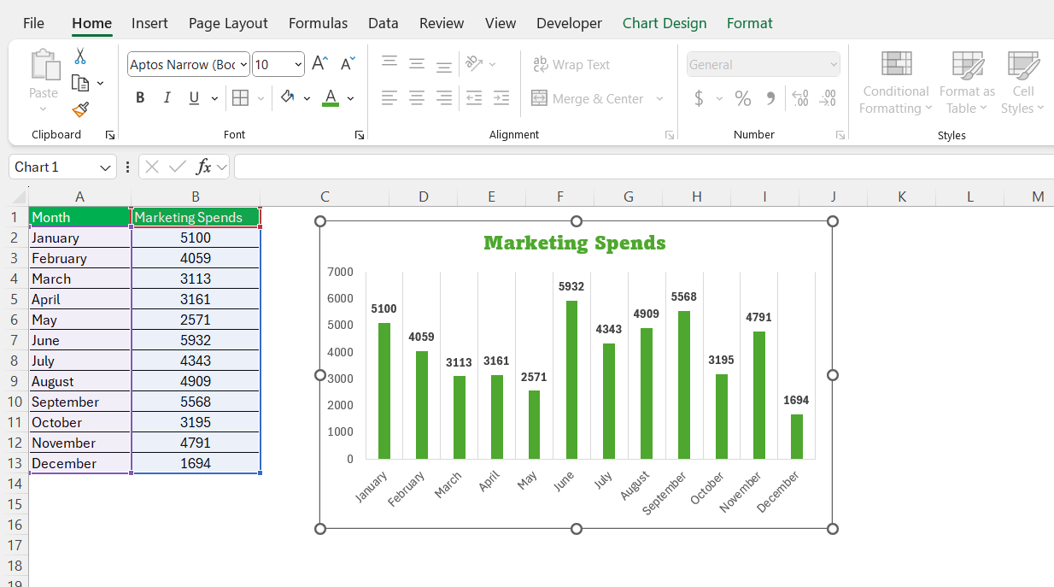Switch to the Data tab
The width and height of the screenshot is (1054, 587).
tap(384, 23)
